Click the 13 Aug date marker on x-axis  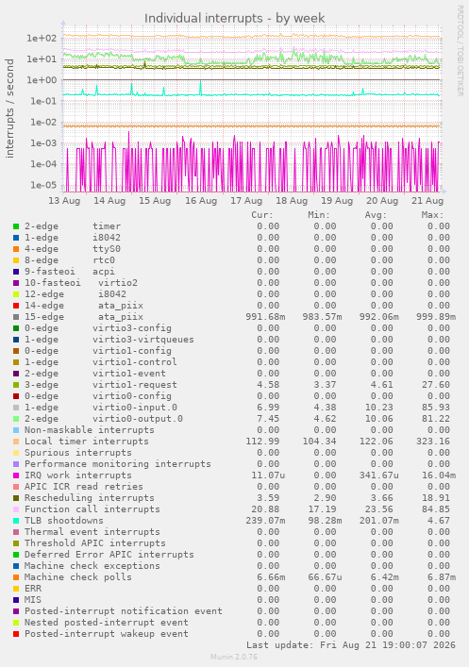(x=64, y=200)
